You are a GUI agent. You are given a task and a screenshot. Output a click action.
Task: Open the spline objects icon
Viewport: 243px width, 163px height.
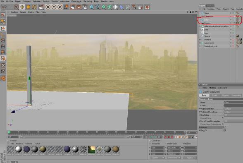pyautogui.click(x=98, y=7)
